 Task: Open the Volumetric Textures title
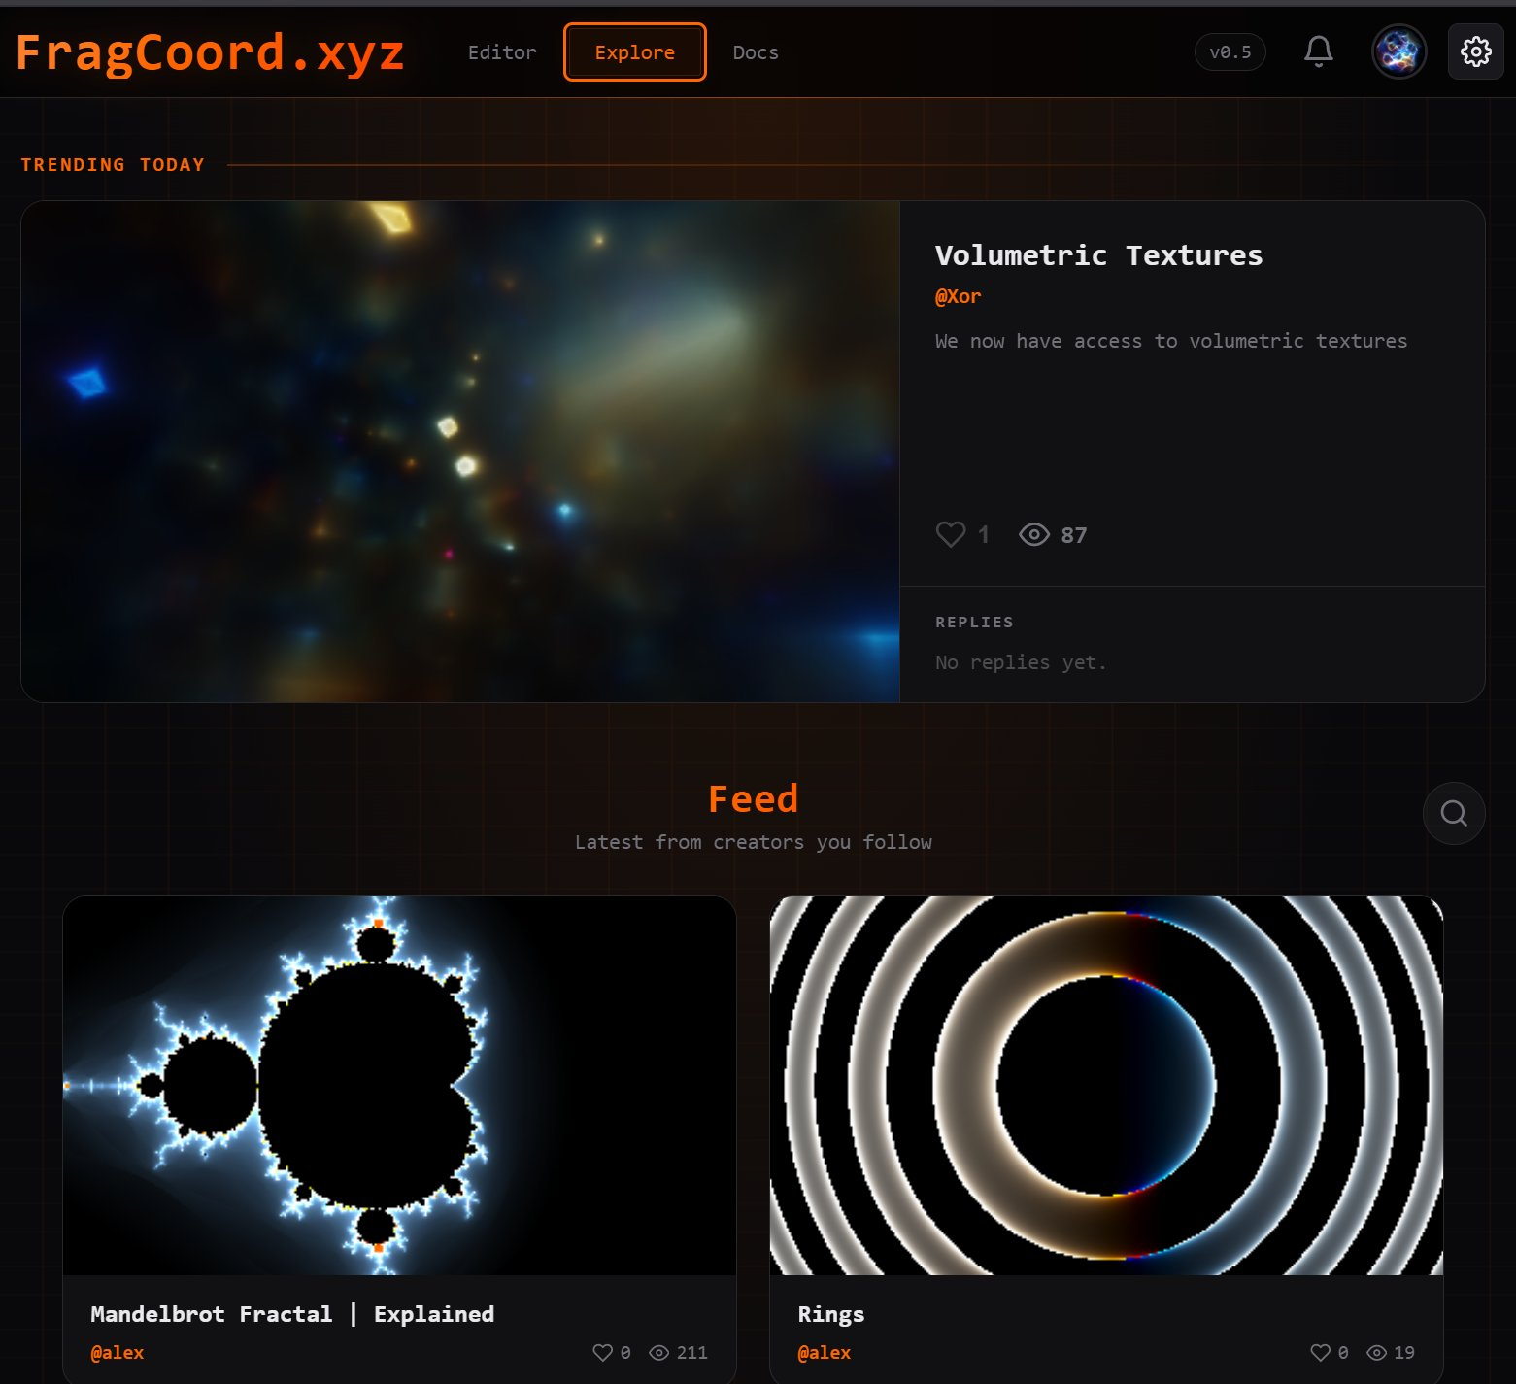1098,255
